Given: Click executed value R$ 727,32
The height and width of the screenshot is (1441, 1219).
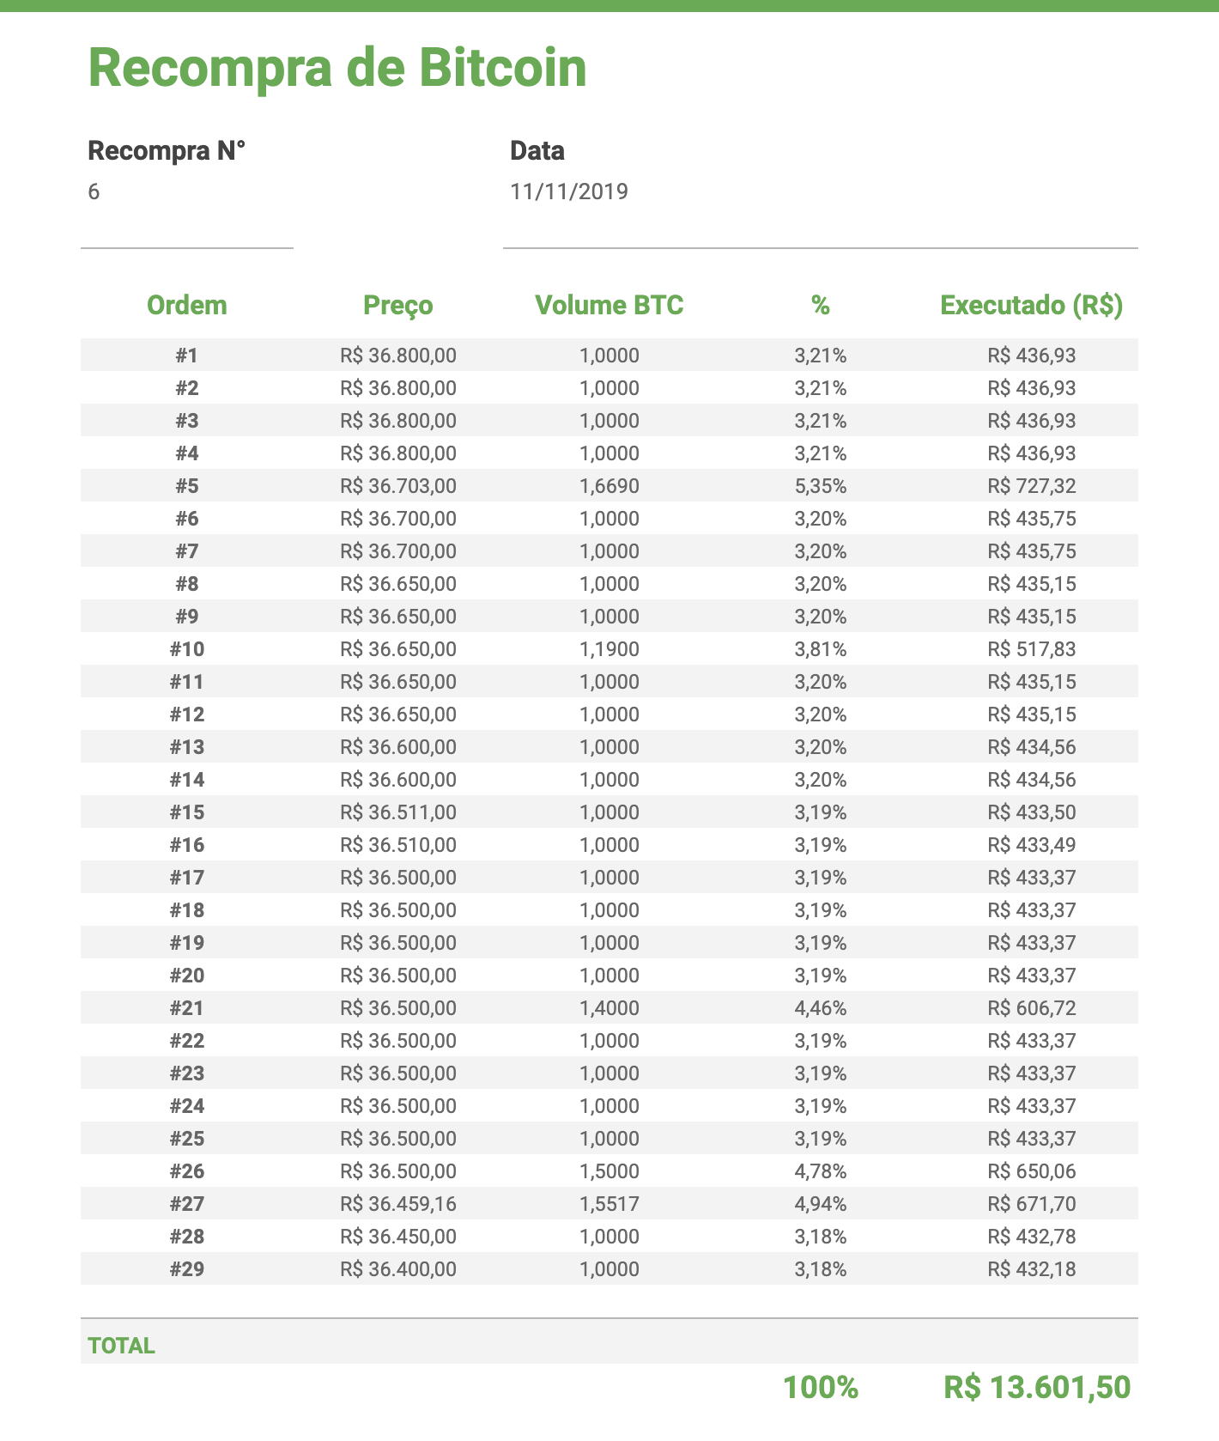Looking at the screenshot, I should 1032,486.
